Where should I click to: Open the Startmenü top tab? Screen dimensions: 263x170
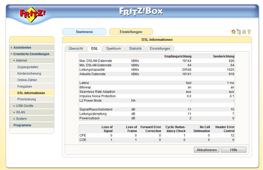click(x=84, y=32)
